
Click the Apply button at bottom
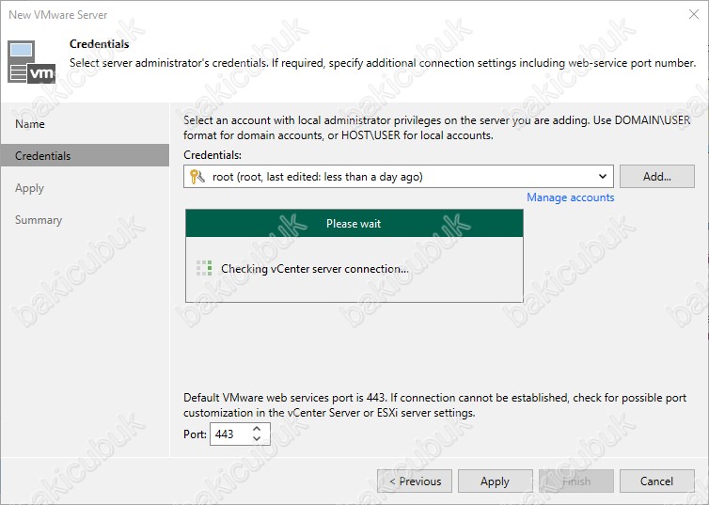(496, 481)
